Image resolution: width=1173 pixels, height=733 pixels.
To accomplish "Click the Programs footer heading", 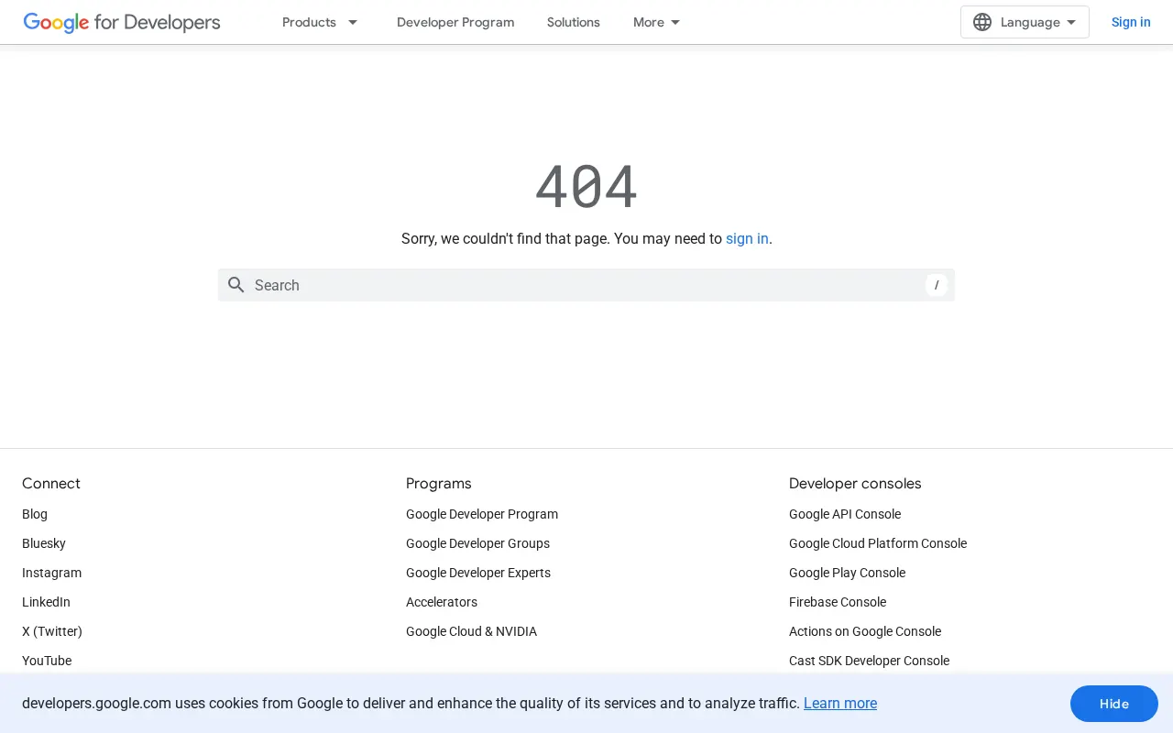I will [439, 483].
